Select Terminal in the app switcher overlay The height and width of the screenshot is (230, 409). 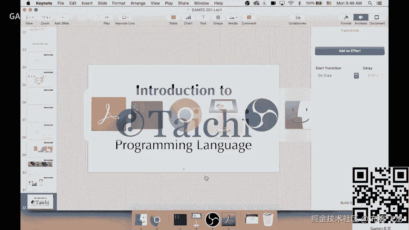click(147, 115)
